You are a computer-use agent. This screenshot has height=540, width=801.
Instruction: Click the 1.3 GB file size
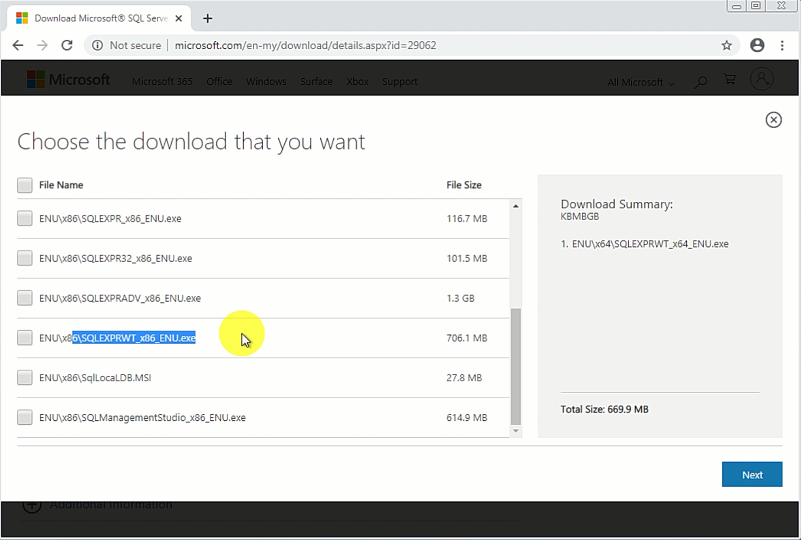click(460, 298)
